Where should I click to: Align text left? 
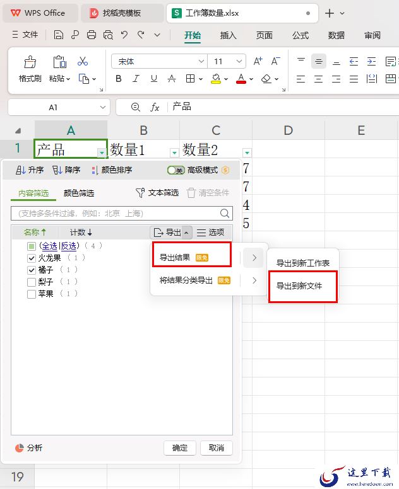pos(301,79)
